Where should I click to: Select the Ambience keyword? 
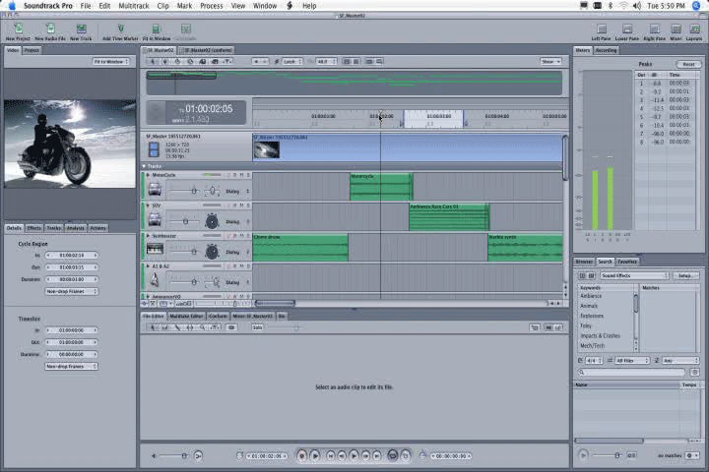coord(591,296)
